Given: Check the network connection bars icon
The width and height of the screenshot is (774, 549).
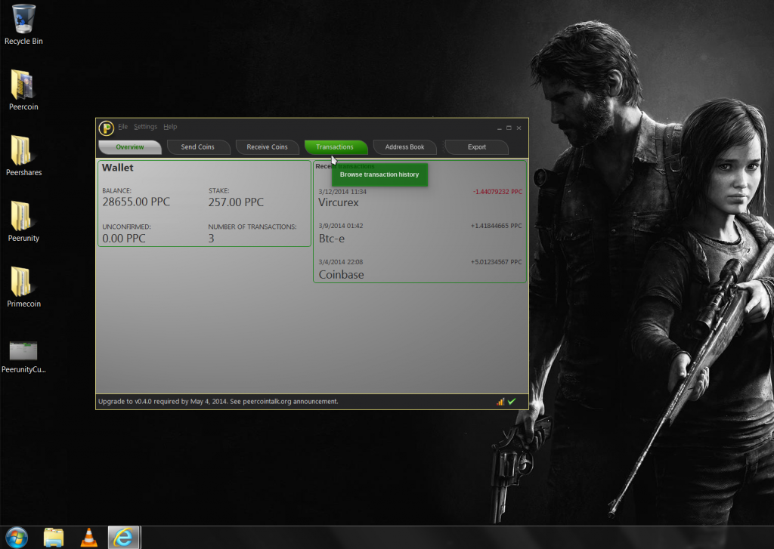Looking at the screenshot, I should pyautogui.click(x=500, y=402).
